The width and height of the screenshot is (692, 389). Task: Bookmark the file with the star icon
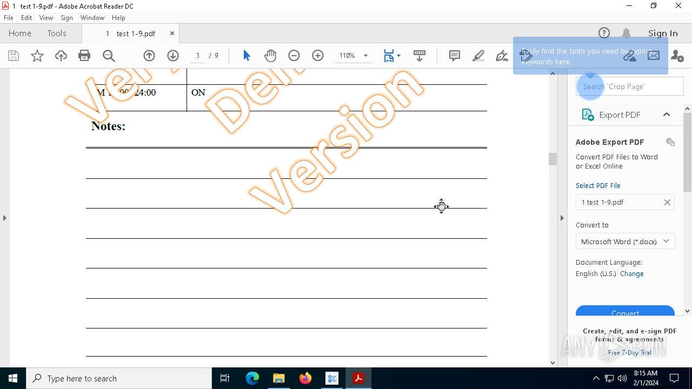[37, 56]
